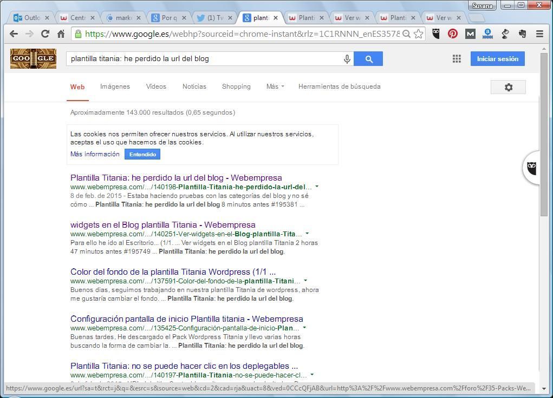Open 'widgets en el Blog plantilla Titania' result
This screenshot has width=553, height=398.
162,225
